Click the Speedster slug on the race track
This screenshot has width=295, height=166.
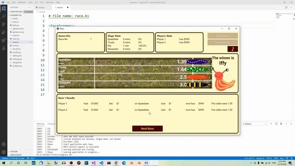(199, 61)
